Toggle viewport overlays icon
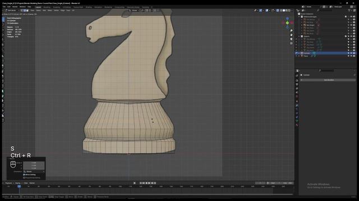 (x=267, y=11)
